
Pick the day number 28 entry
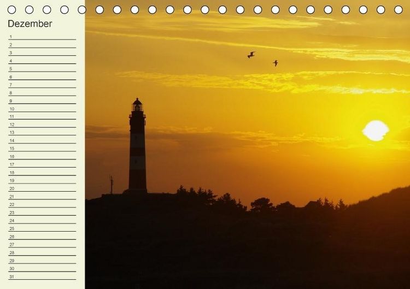click(x=42, y=252)
